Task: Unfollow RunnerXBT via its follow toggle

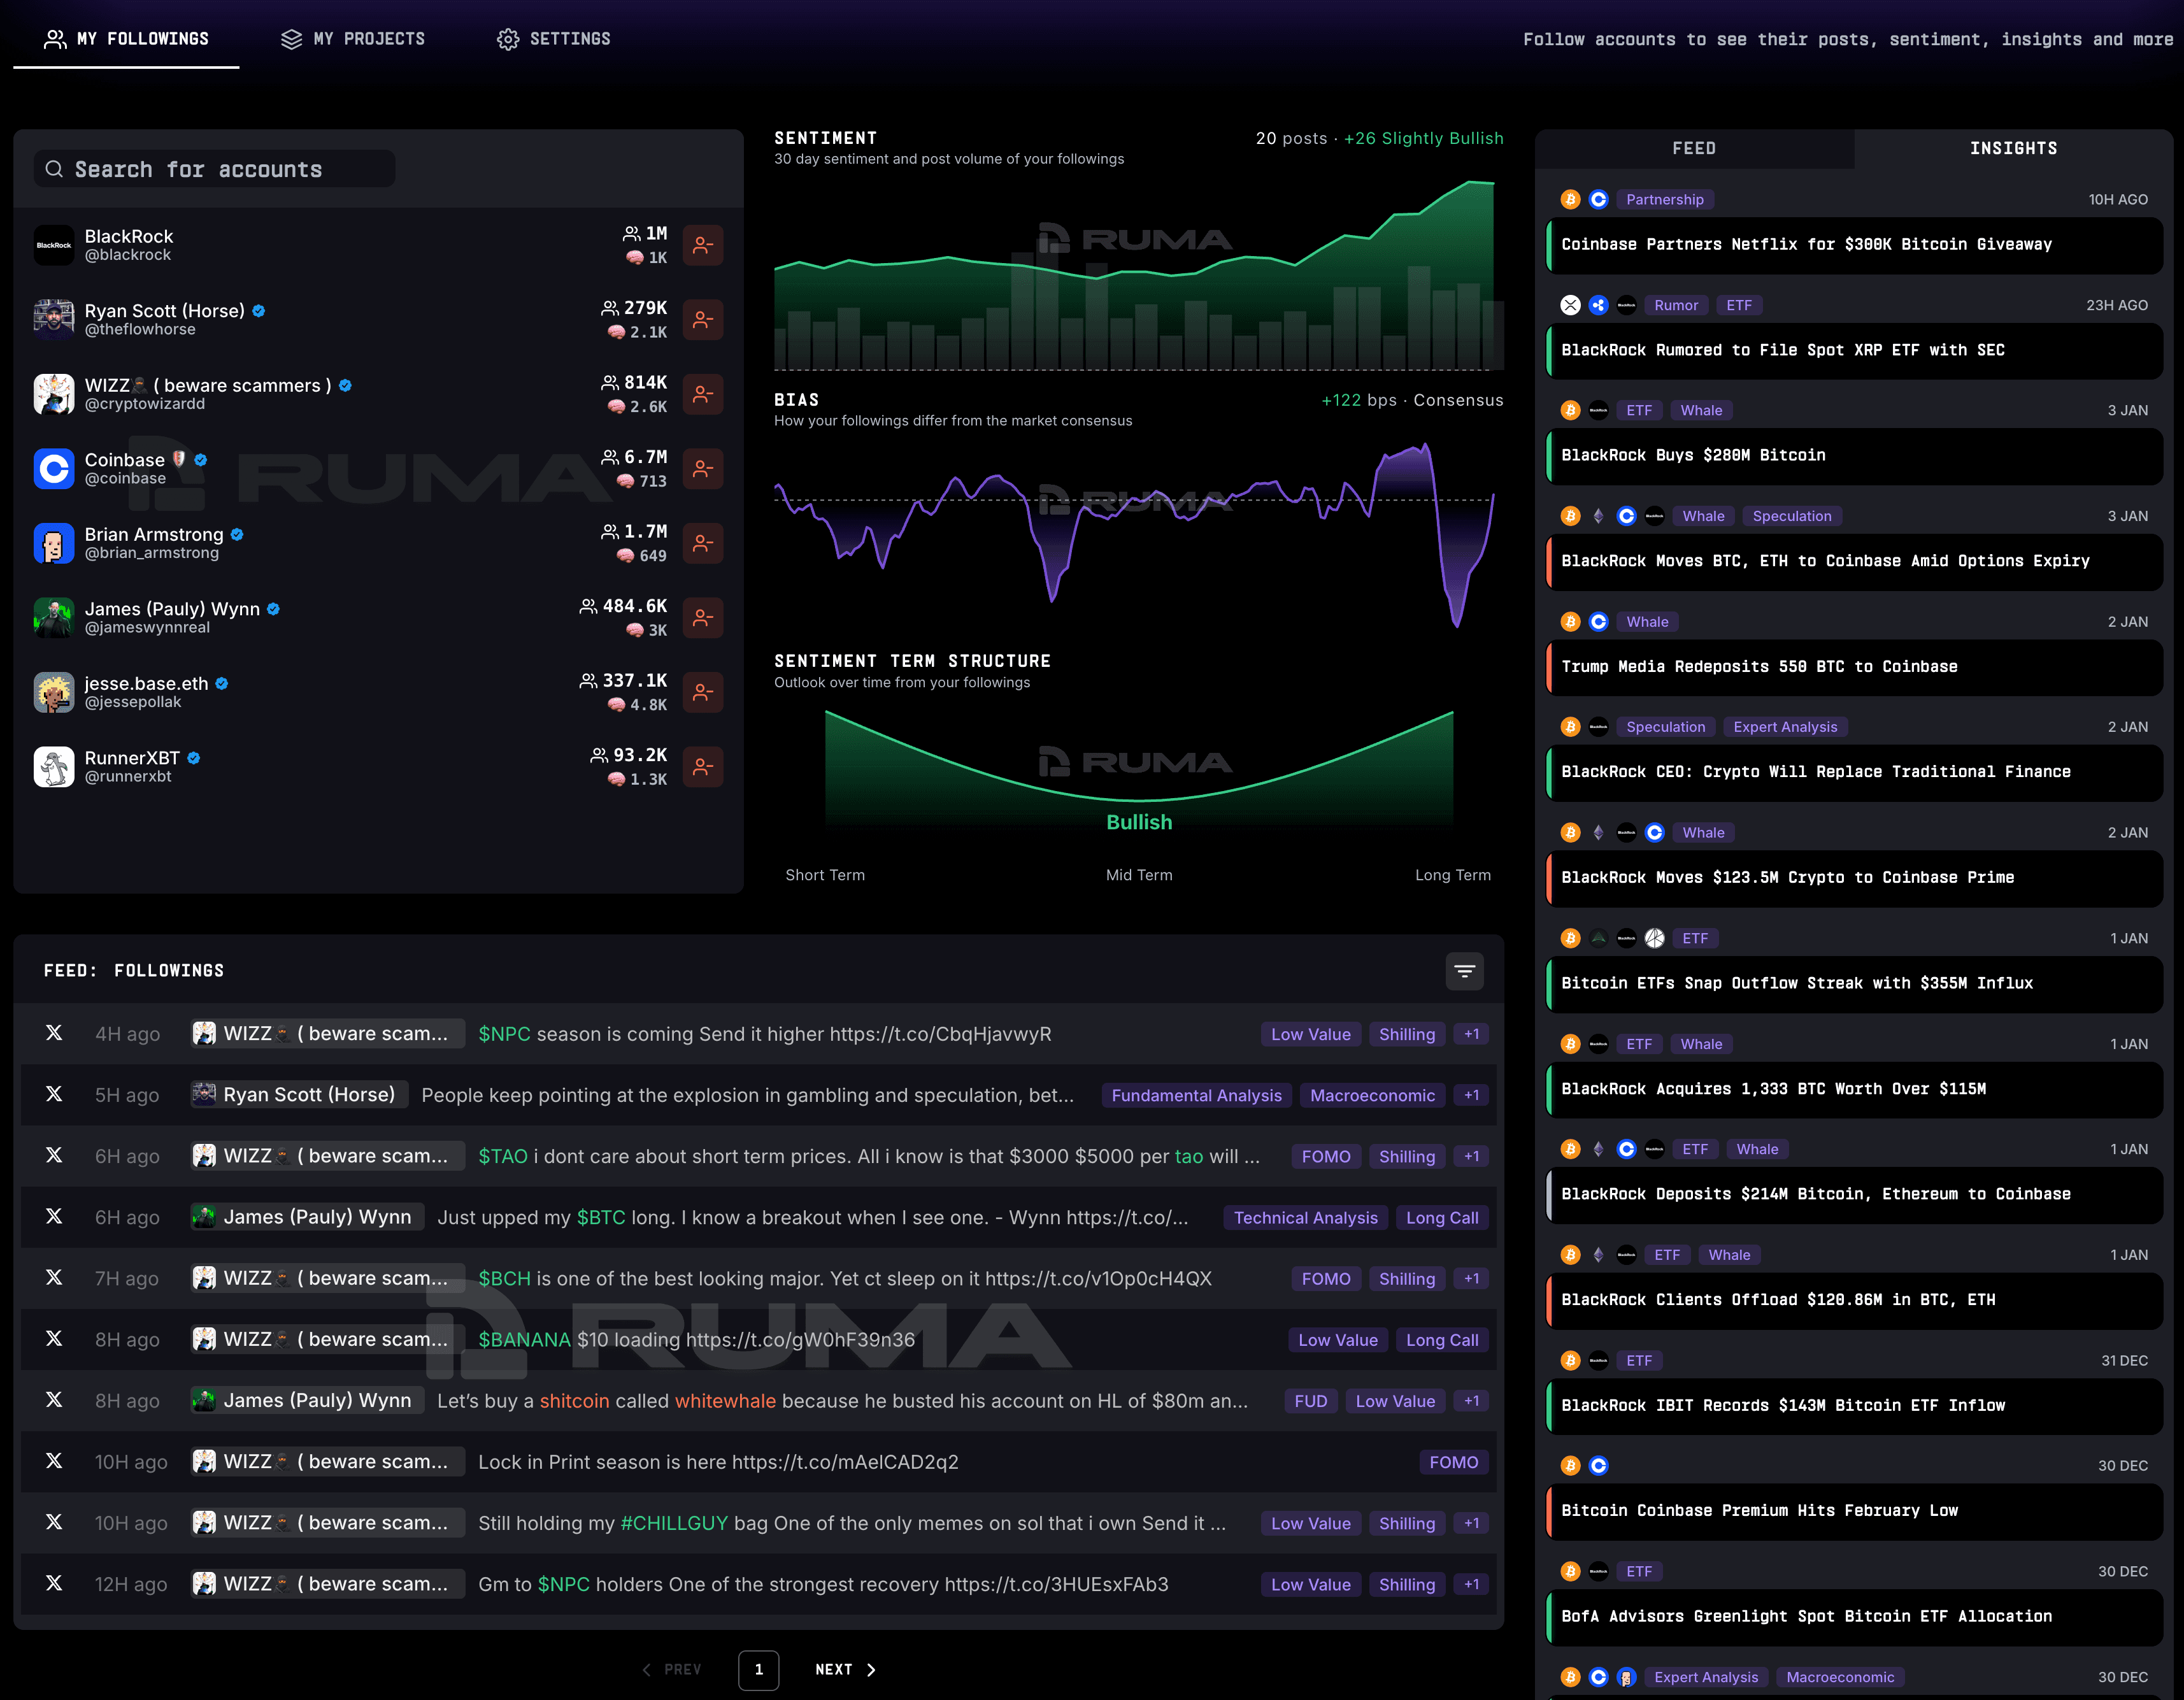Action: tap(703, 767)
